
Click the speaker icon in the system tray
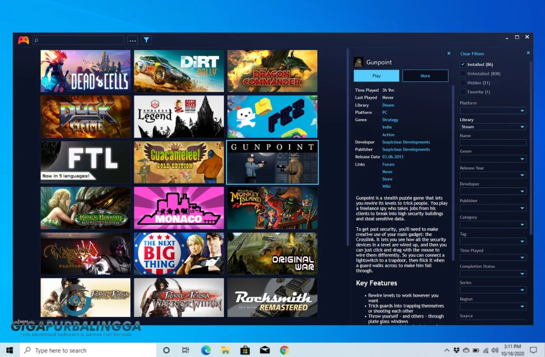(x=494, y=350)
